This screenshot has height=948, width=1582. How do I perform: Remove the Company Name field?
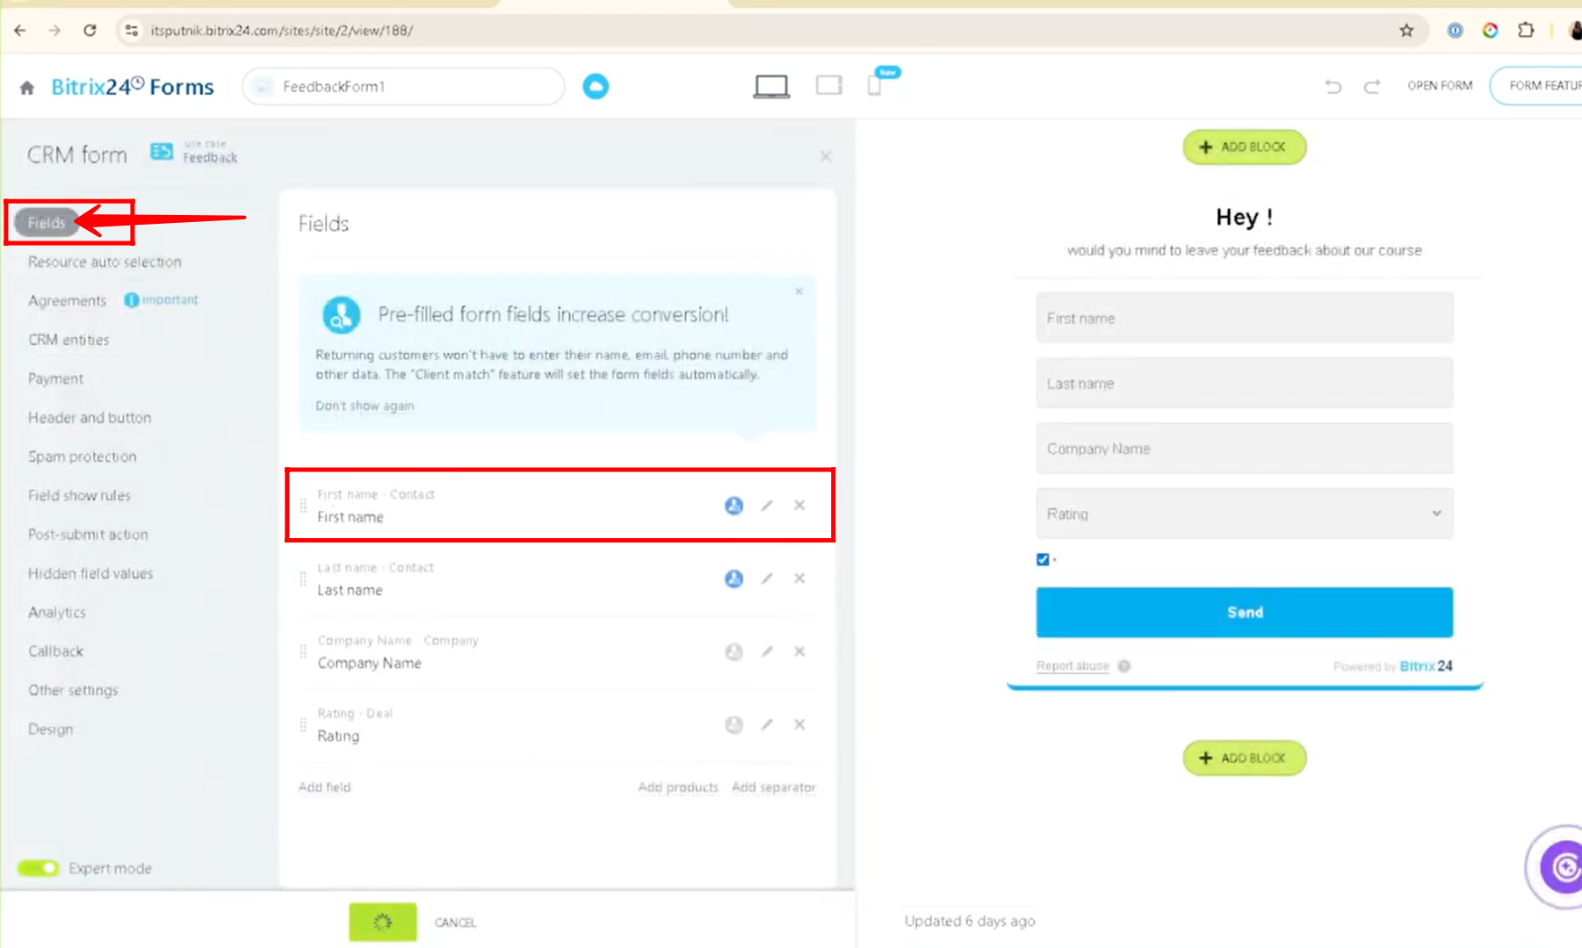pyautogui.click(x=799, y=651)
